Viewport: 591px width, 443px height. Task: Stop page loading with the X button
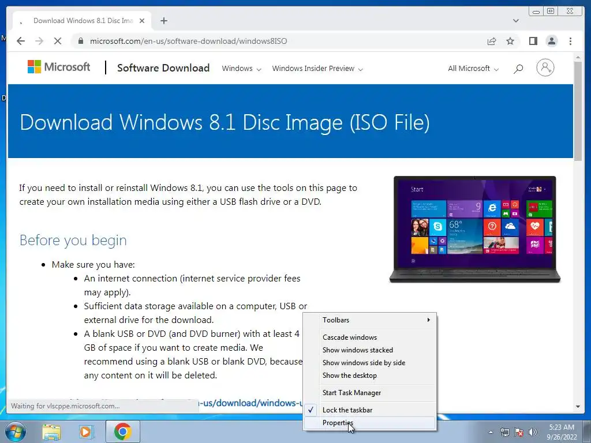coord(58,41)
